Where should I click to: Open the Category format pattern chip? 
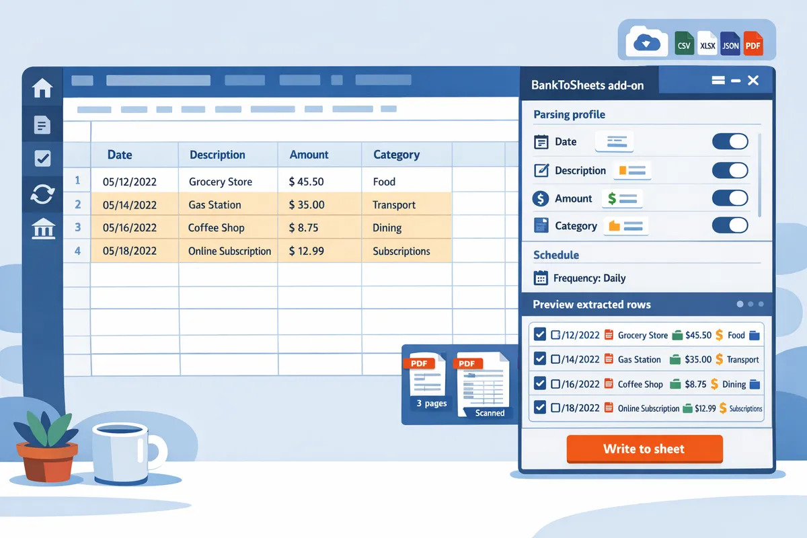(x=625, y=226)
